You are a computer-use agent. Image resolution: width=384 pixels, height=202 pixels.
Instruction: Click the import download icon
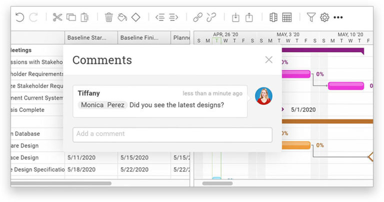tap(235, 17)
